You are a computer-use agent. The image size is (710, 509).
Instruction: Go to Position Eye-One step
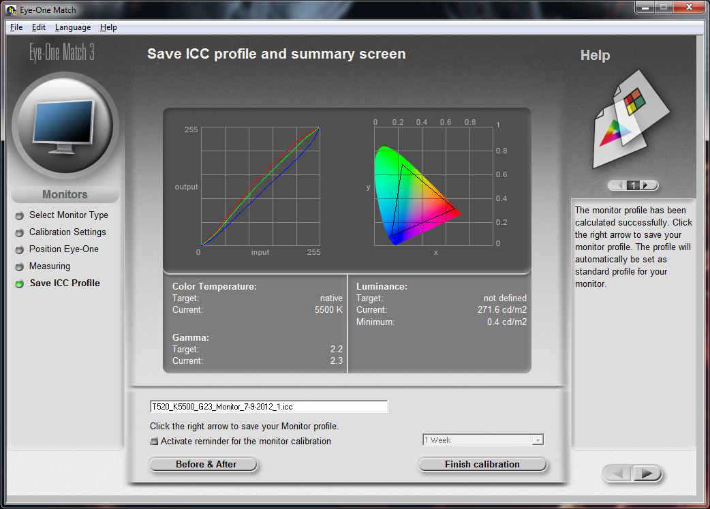[x=64, y=249]
